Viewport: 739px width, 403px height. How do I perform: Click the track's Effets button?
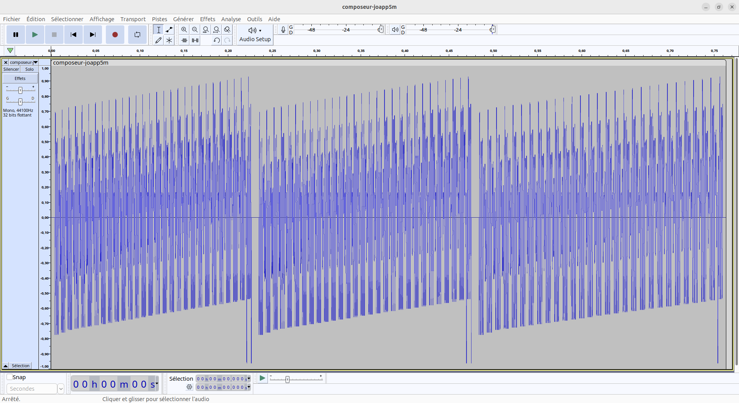20,78
